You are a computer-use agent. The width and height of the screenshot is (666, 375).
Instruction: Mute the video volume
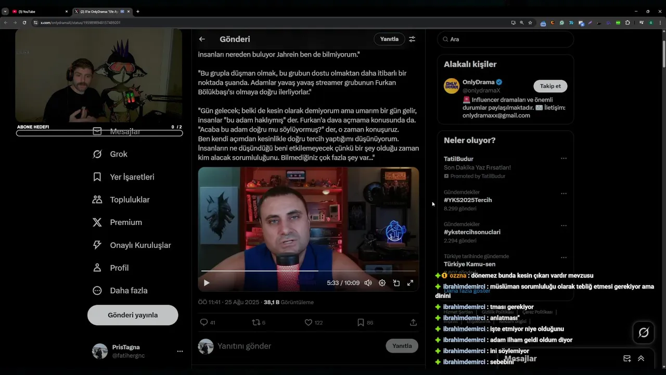368,283
